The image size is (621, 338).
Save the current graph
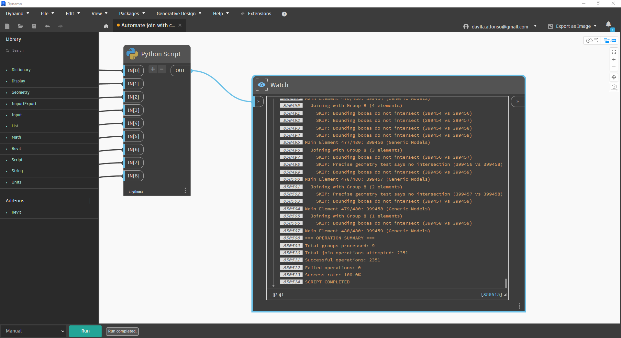tap(34, 26)
